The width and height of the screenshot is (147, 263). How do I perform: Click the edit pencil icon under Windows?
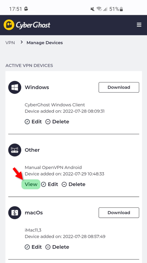pyautogui.click(x=27, y=122)
